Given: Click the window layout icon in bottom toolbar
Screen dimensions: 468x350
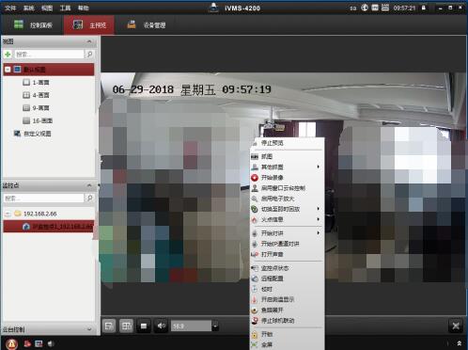Looking at the screenshot, I should (127, 326).
